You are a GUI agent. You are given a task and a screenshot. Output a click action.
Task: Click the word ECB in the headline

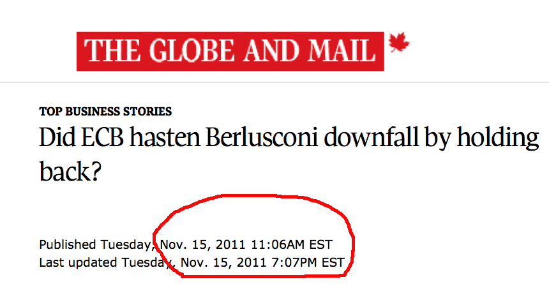(103, 137)
